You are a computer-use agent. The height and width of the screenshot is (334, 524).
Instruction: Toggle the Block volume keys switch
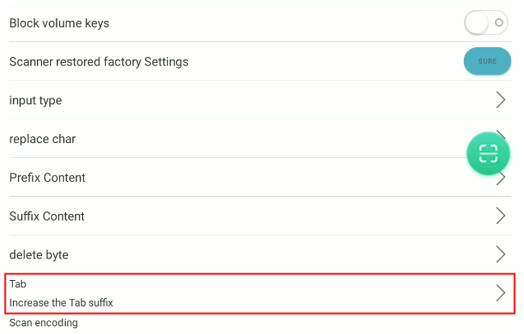[x=486, y=23]
